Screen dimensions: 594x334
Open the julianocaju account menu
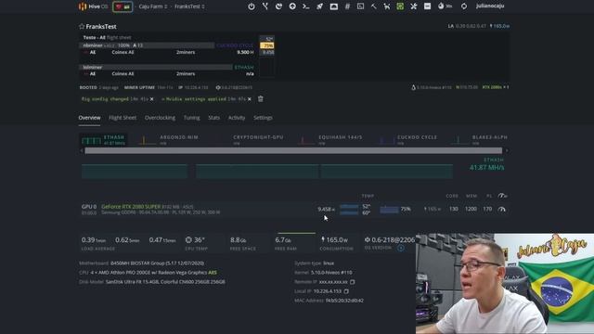[x=490, y=6]
